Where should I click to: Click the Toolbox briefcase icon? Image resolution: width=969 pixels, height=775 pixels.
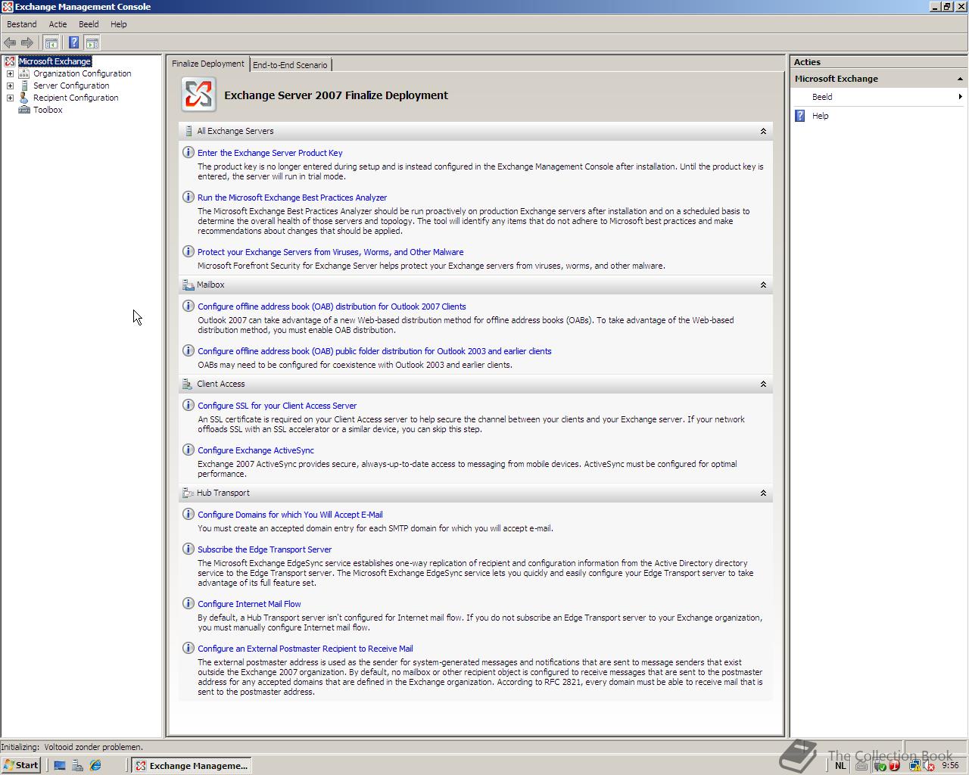click(24, 110)
